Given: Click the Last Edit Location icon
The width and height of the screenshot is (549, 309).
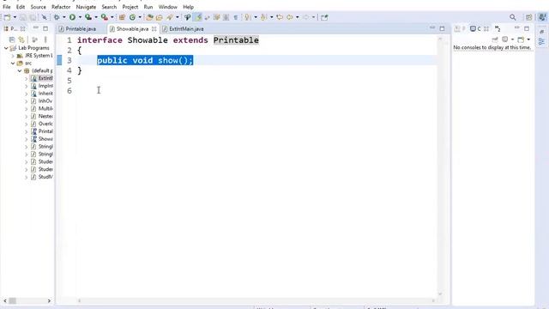Looking at the screenshot, I should pyautogui.click(x=280, y=17).
